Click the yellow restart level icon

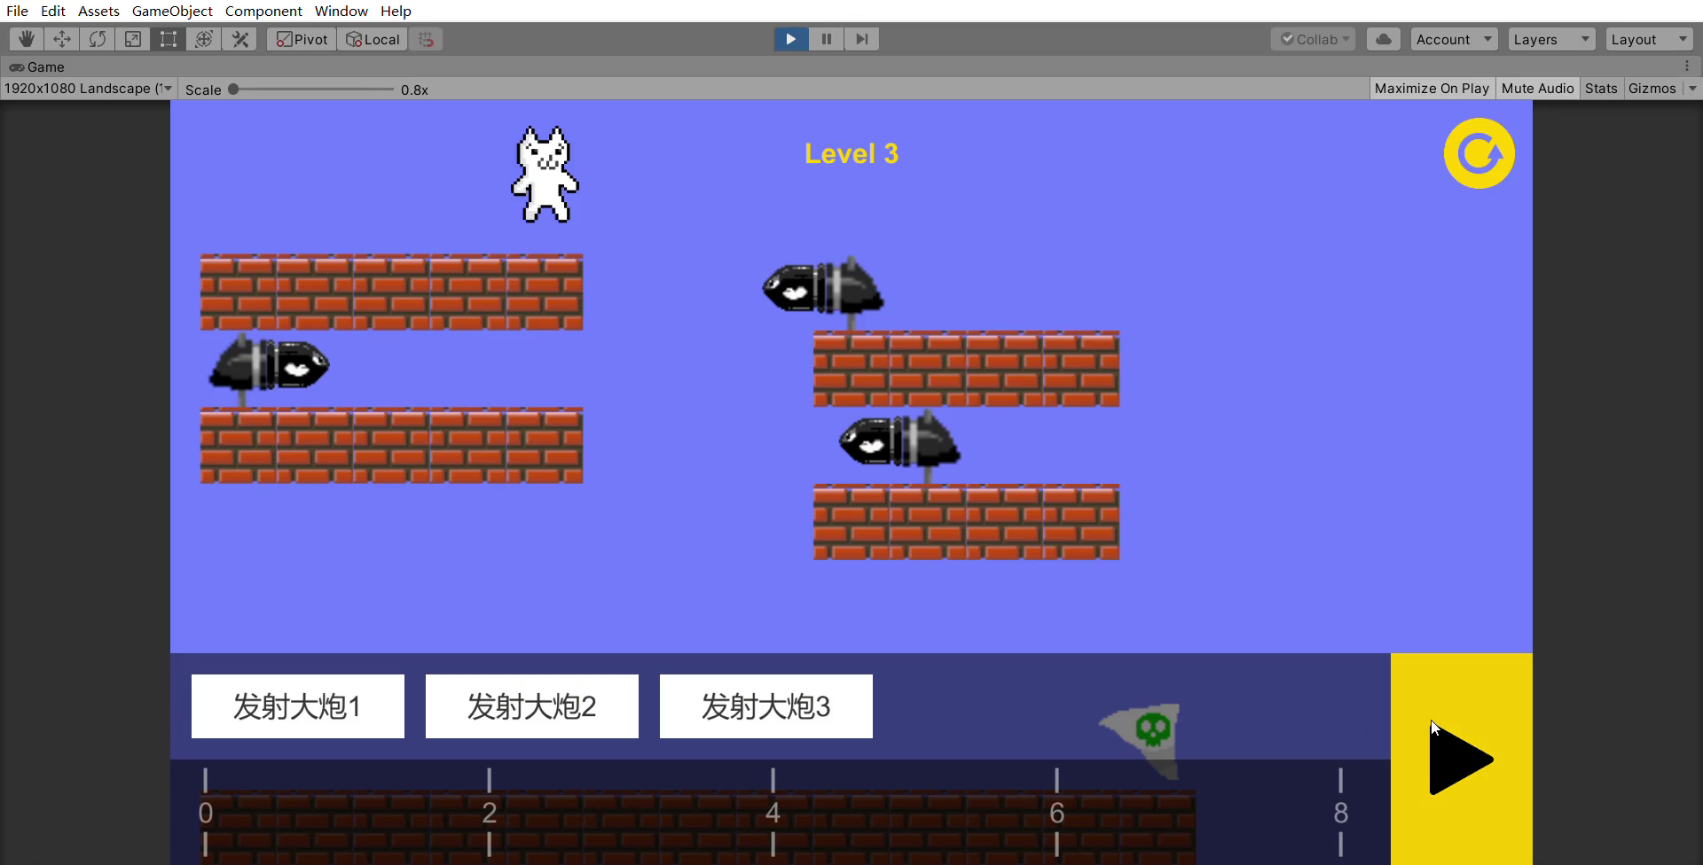[1479, 153]
